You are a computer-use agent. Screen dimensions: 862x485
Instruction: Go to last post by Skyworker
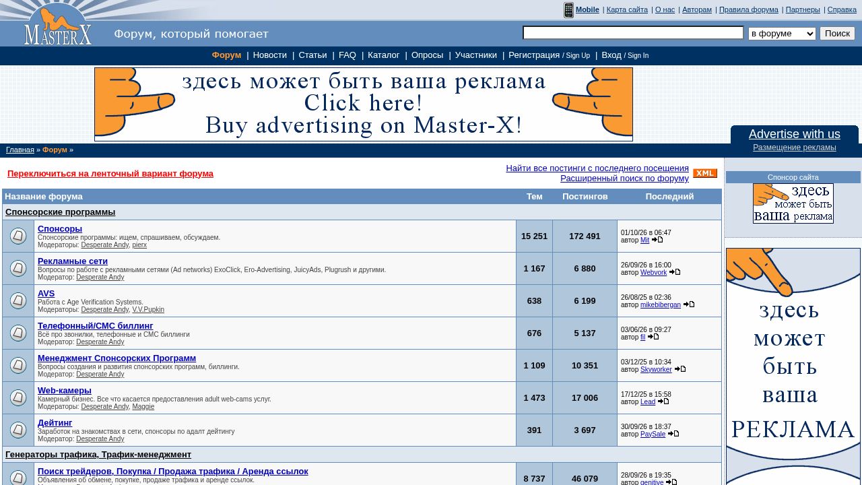tap(680, 369)
